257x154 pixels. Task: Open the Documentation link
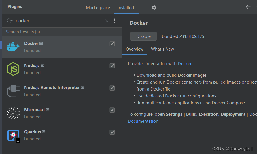point(143,121)
